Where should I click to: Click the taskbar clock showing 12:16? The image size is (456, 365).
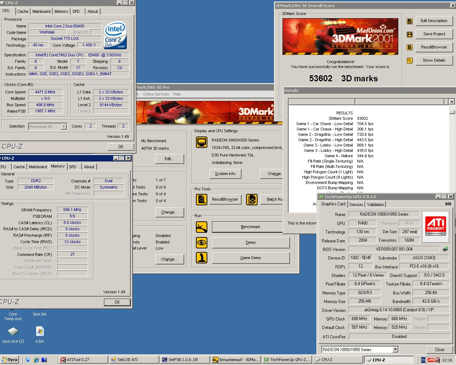click(447, 360)
